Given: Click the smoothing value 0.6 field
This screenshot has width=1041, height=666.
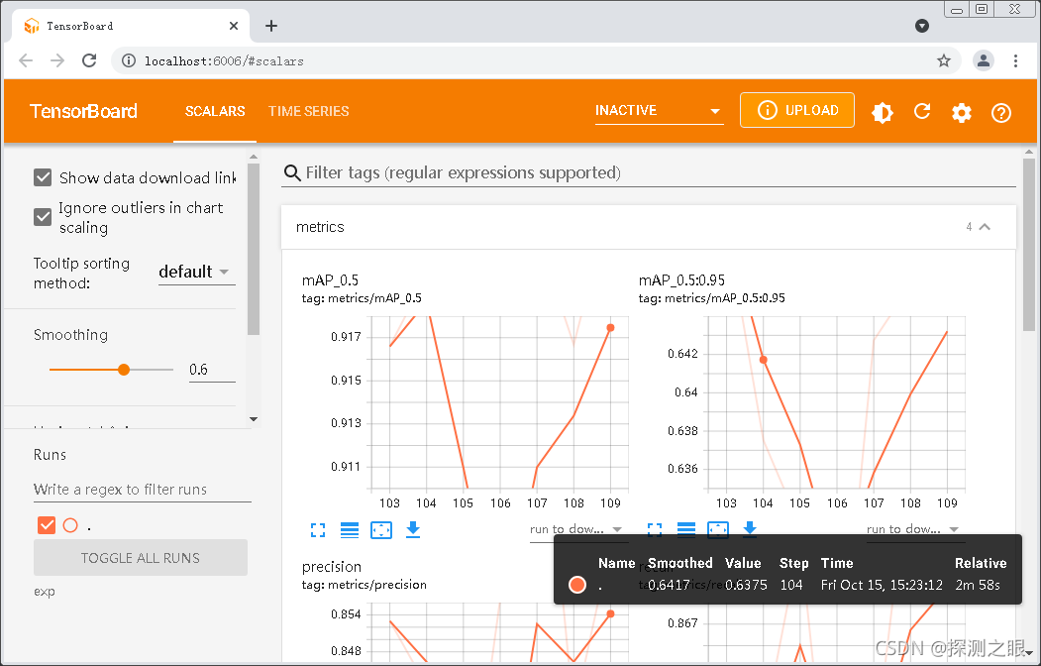Looking at the screenshot, I should tap(212, 370).
